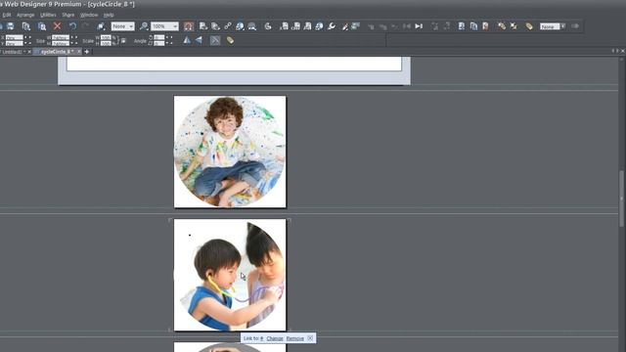Click the globe preview website icon
The height and width of the screenshot is (352, 626).
[240, 26]
